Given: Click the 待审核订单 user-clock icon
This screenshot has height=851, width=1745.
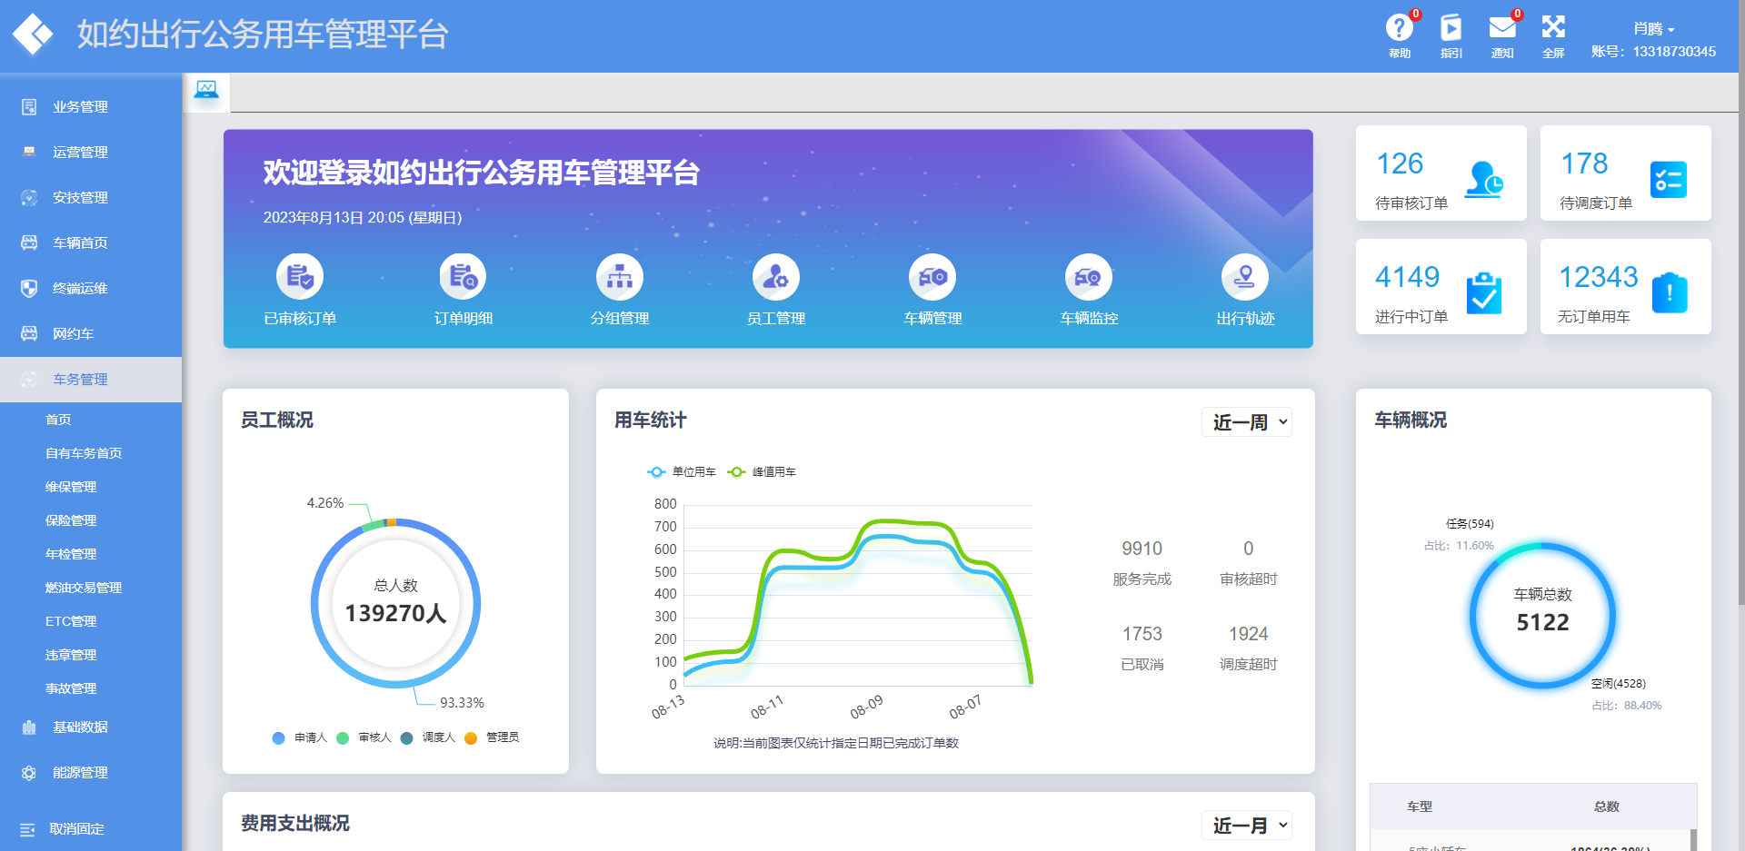Looking at the screenshot, I should tap(1483, 179).
